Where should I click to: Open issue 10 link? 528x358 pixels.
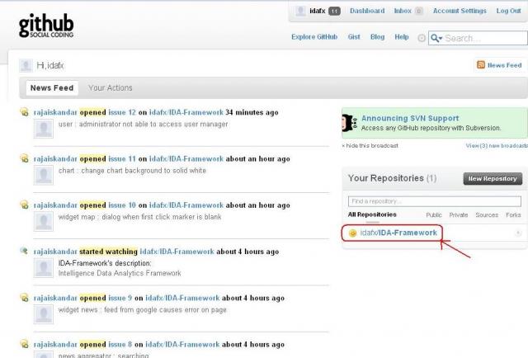point(122,205)
